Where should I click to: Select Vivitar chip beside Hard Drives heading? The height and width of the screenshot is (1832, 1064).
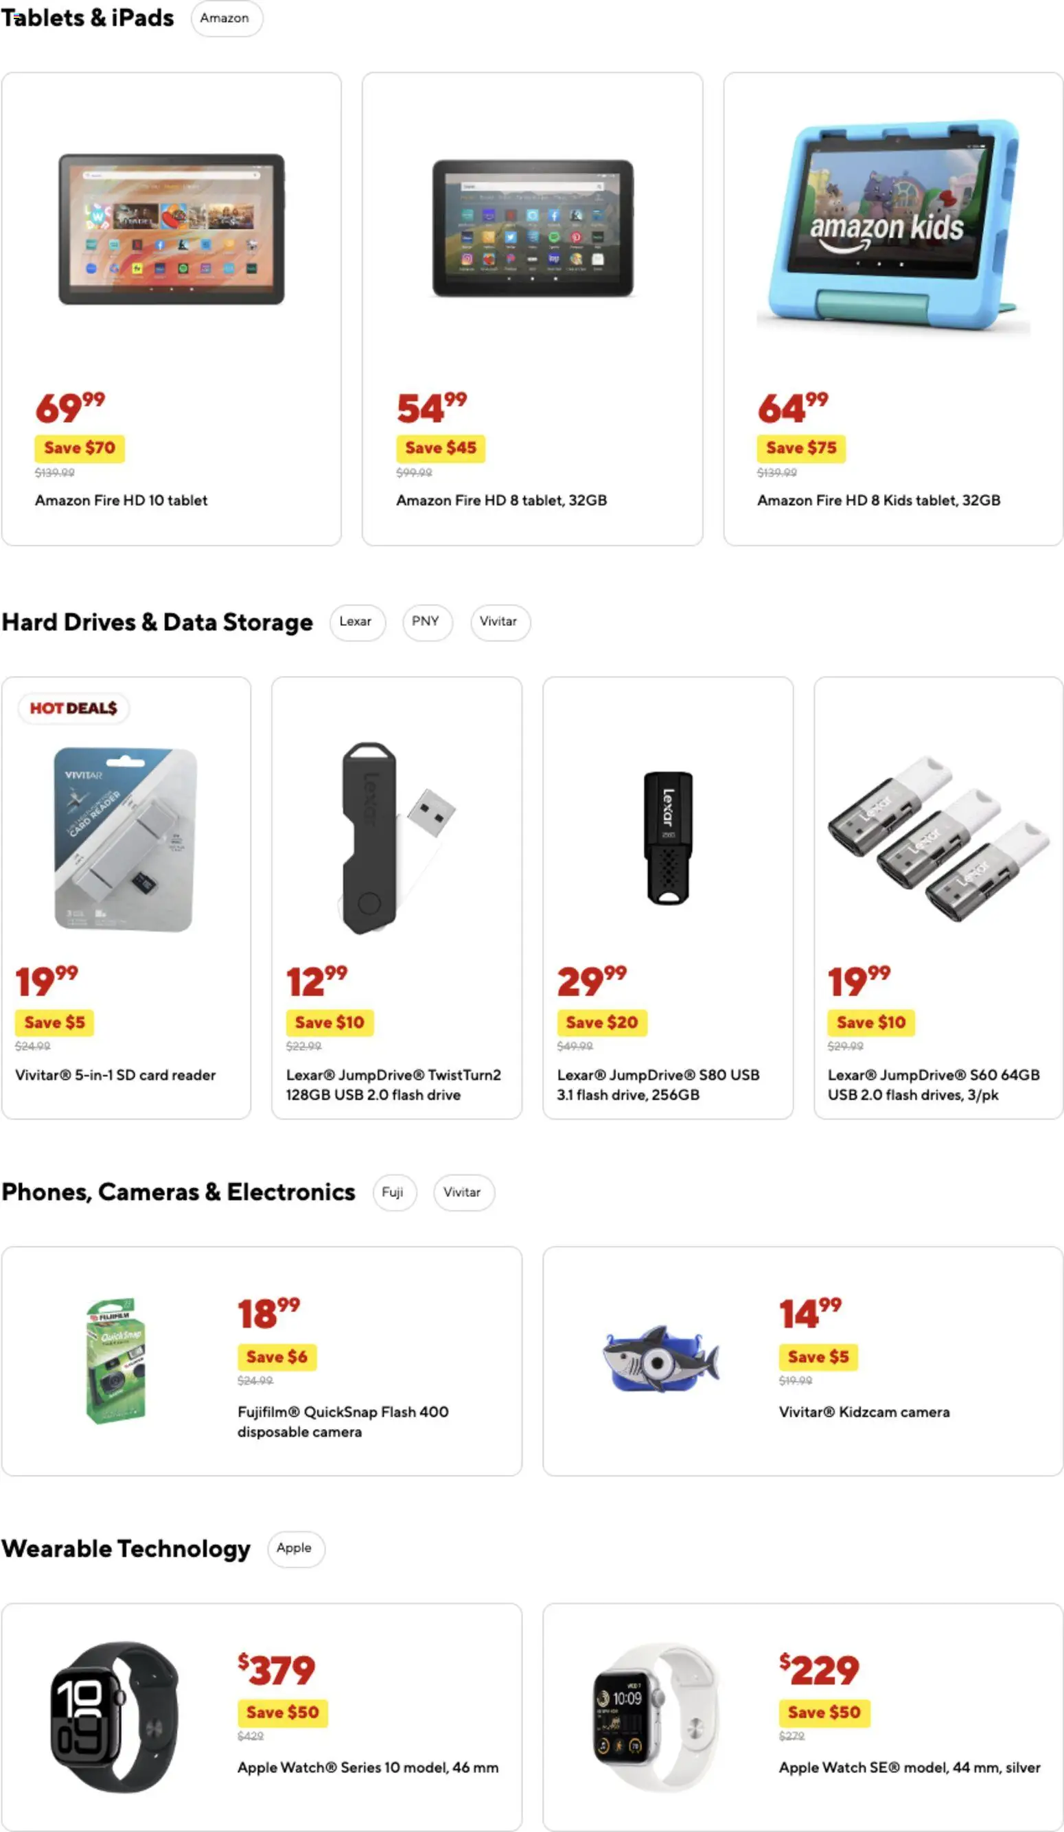point(499,622)
